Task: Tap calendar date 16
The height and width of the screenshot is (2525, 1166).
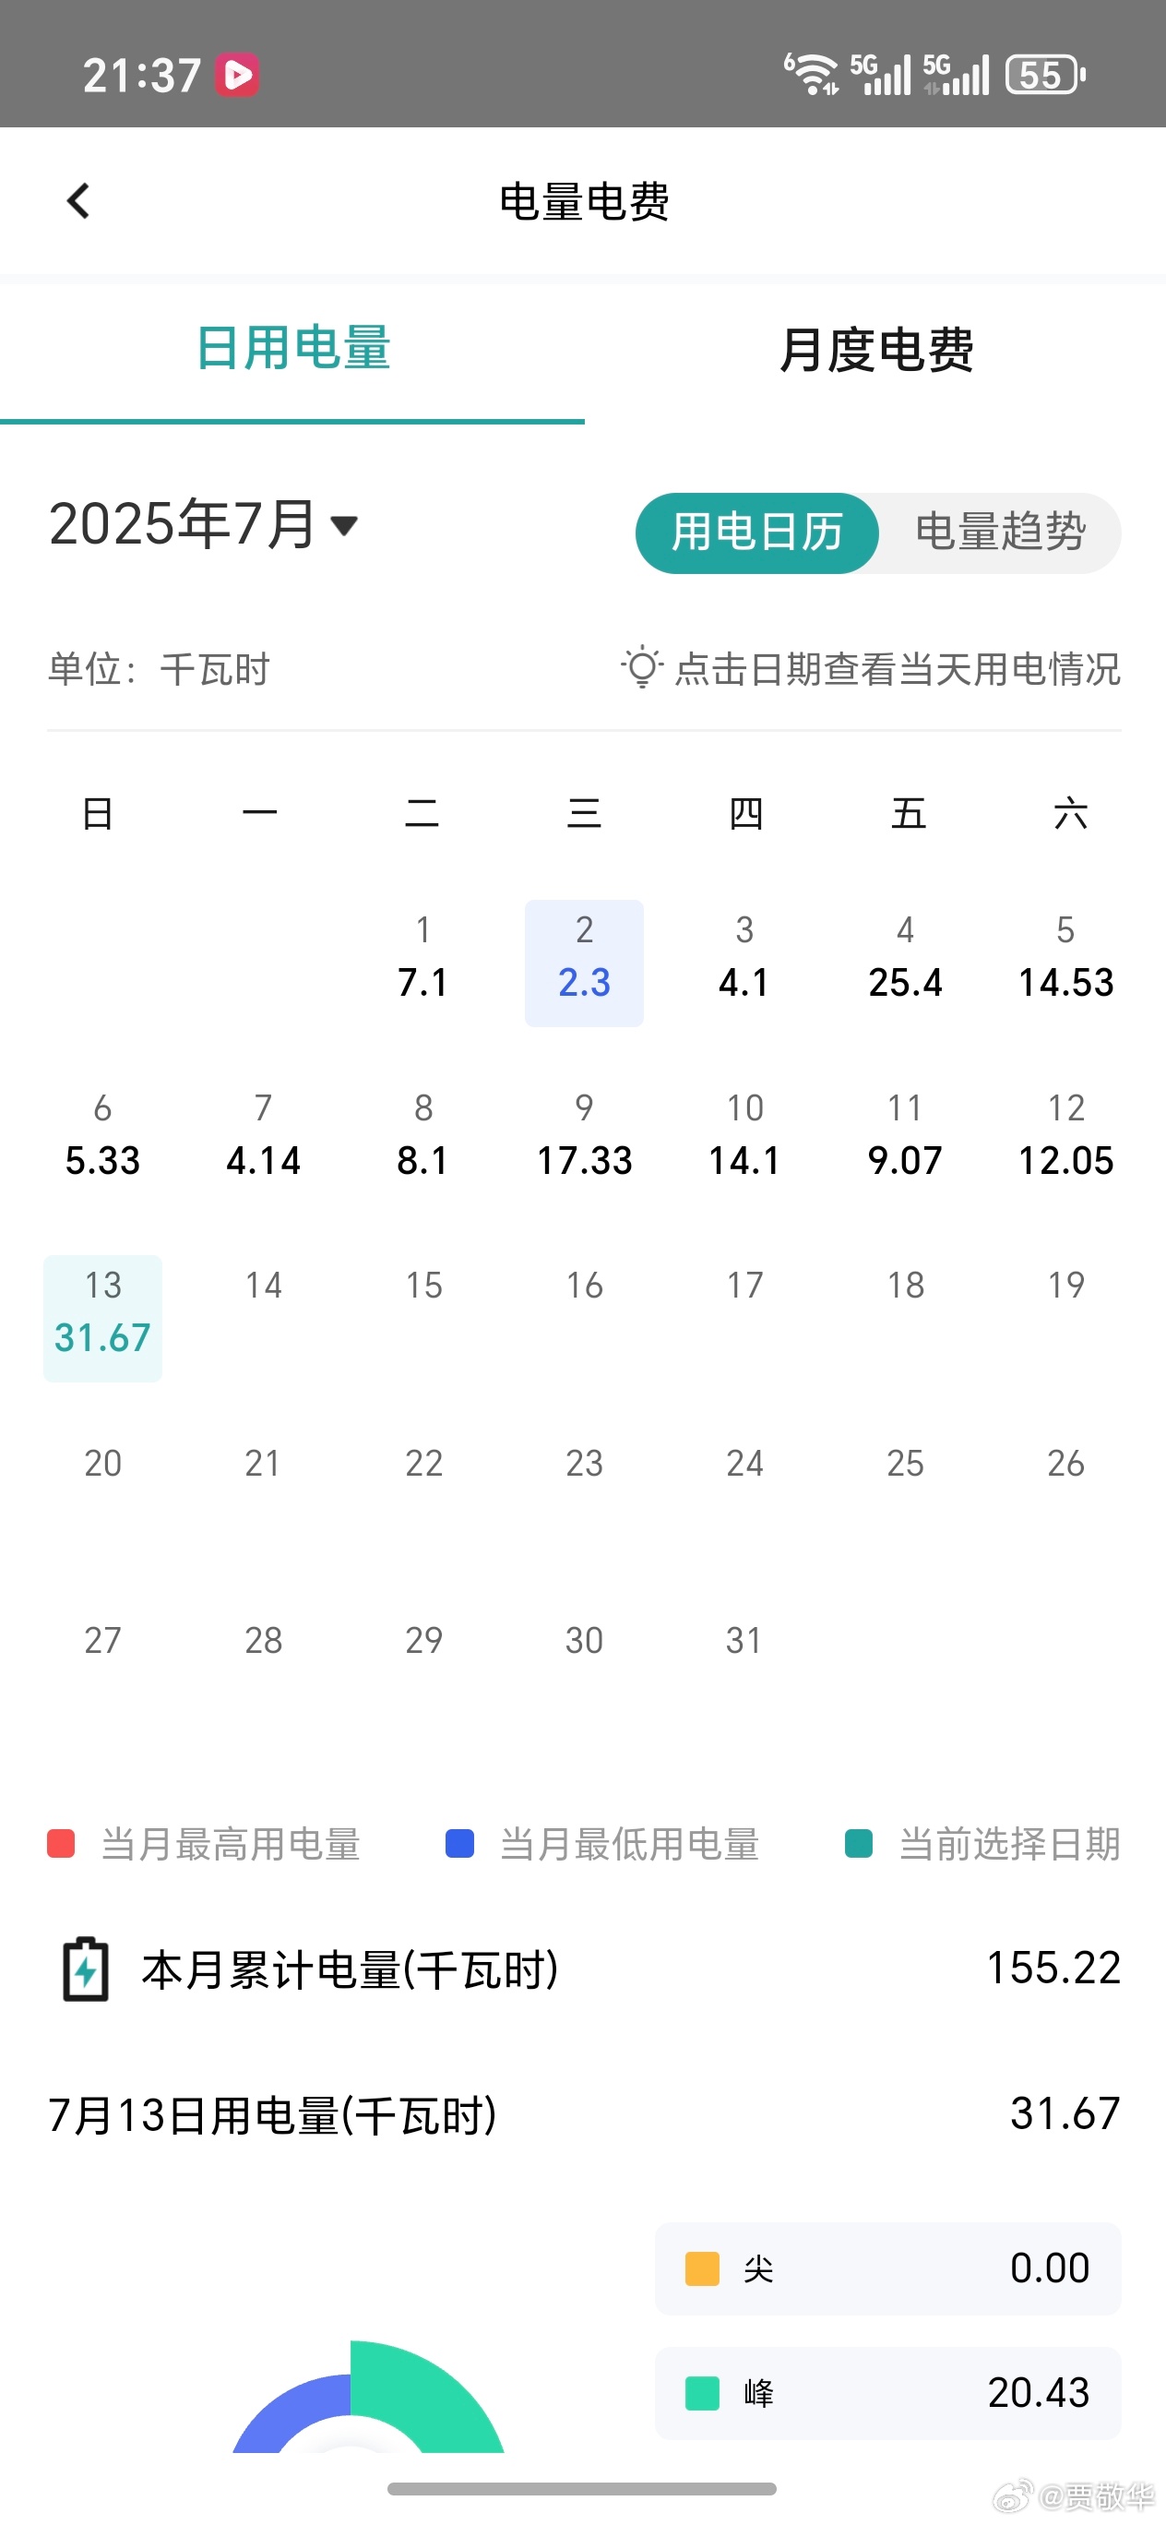Action: tap(584, 1285)
